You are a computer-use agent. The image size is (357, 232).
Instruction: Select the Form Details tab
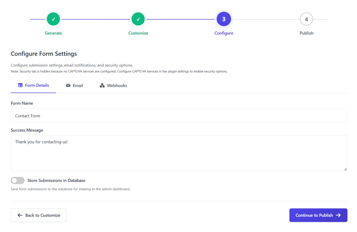(x=33, y=85)
